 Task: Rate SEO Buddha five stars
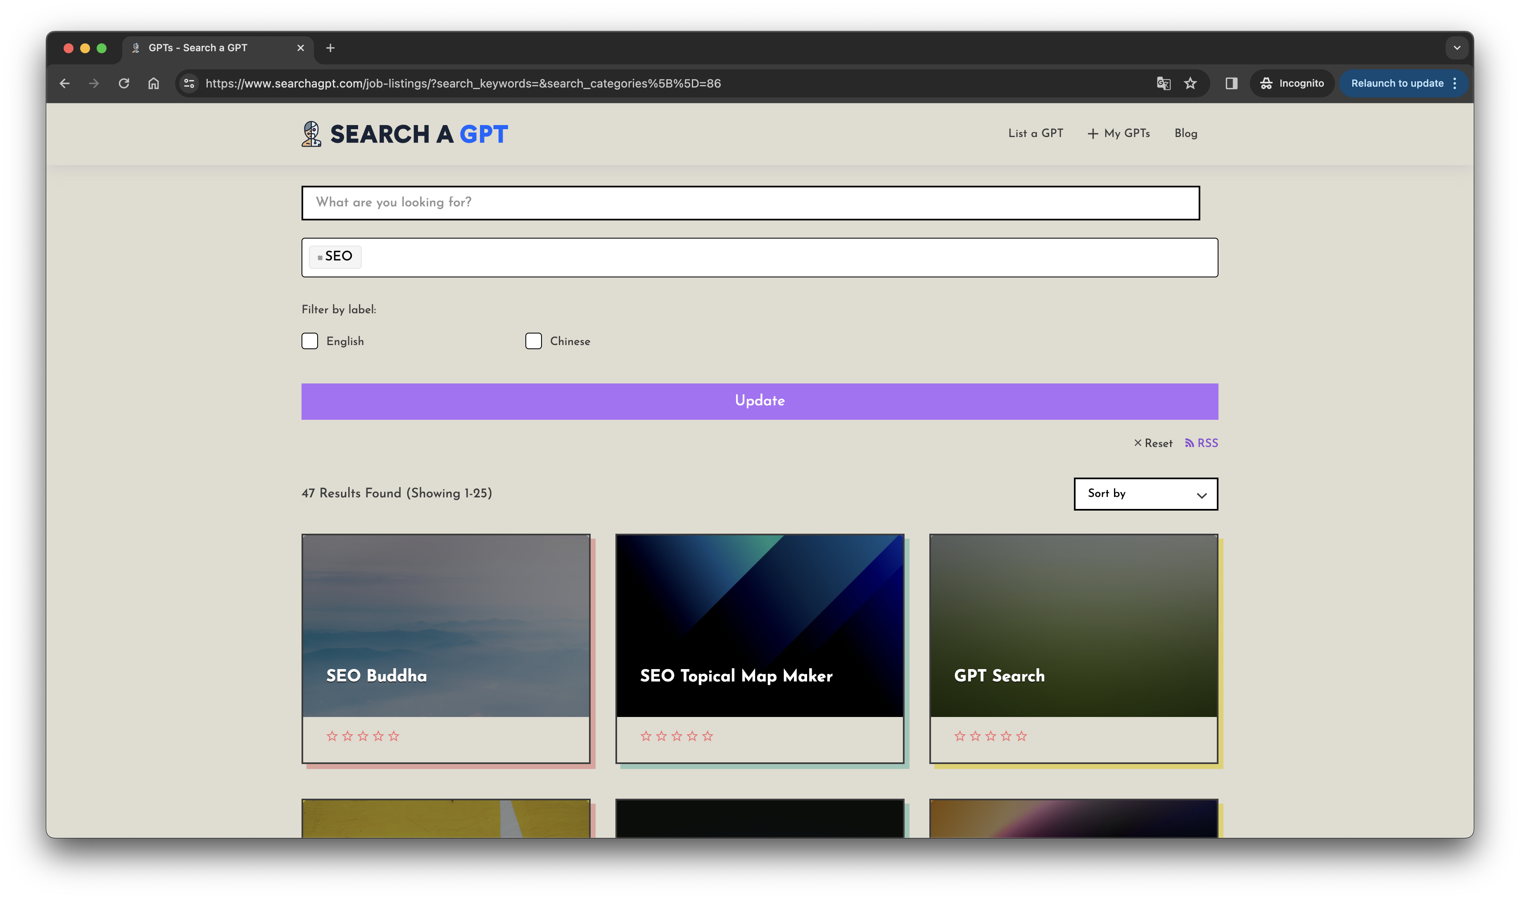tap(394, 736)
